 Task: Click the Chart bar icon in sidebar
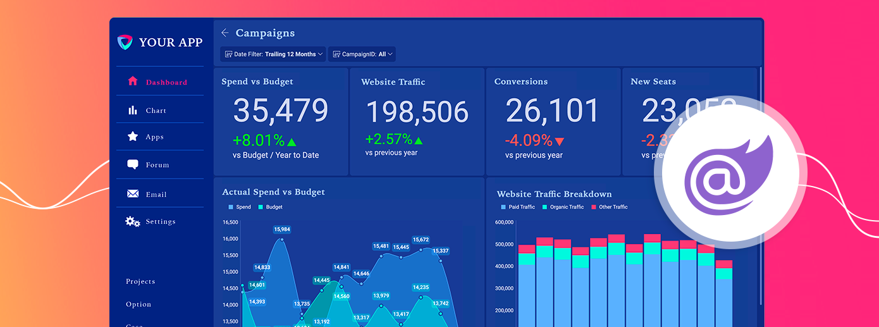[133, 110]
